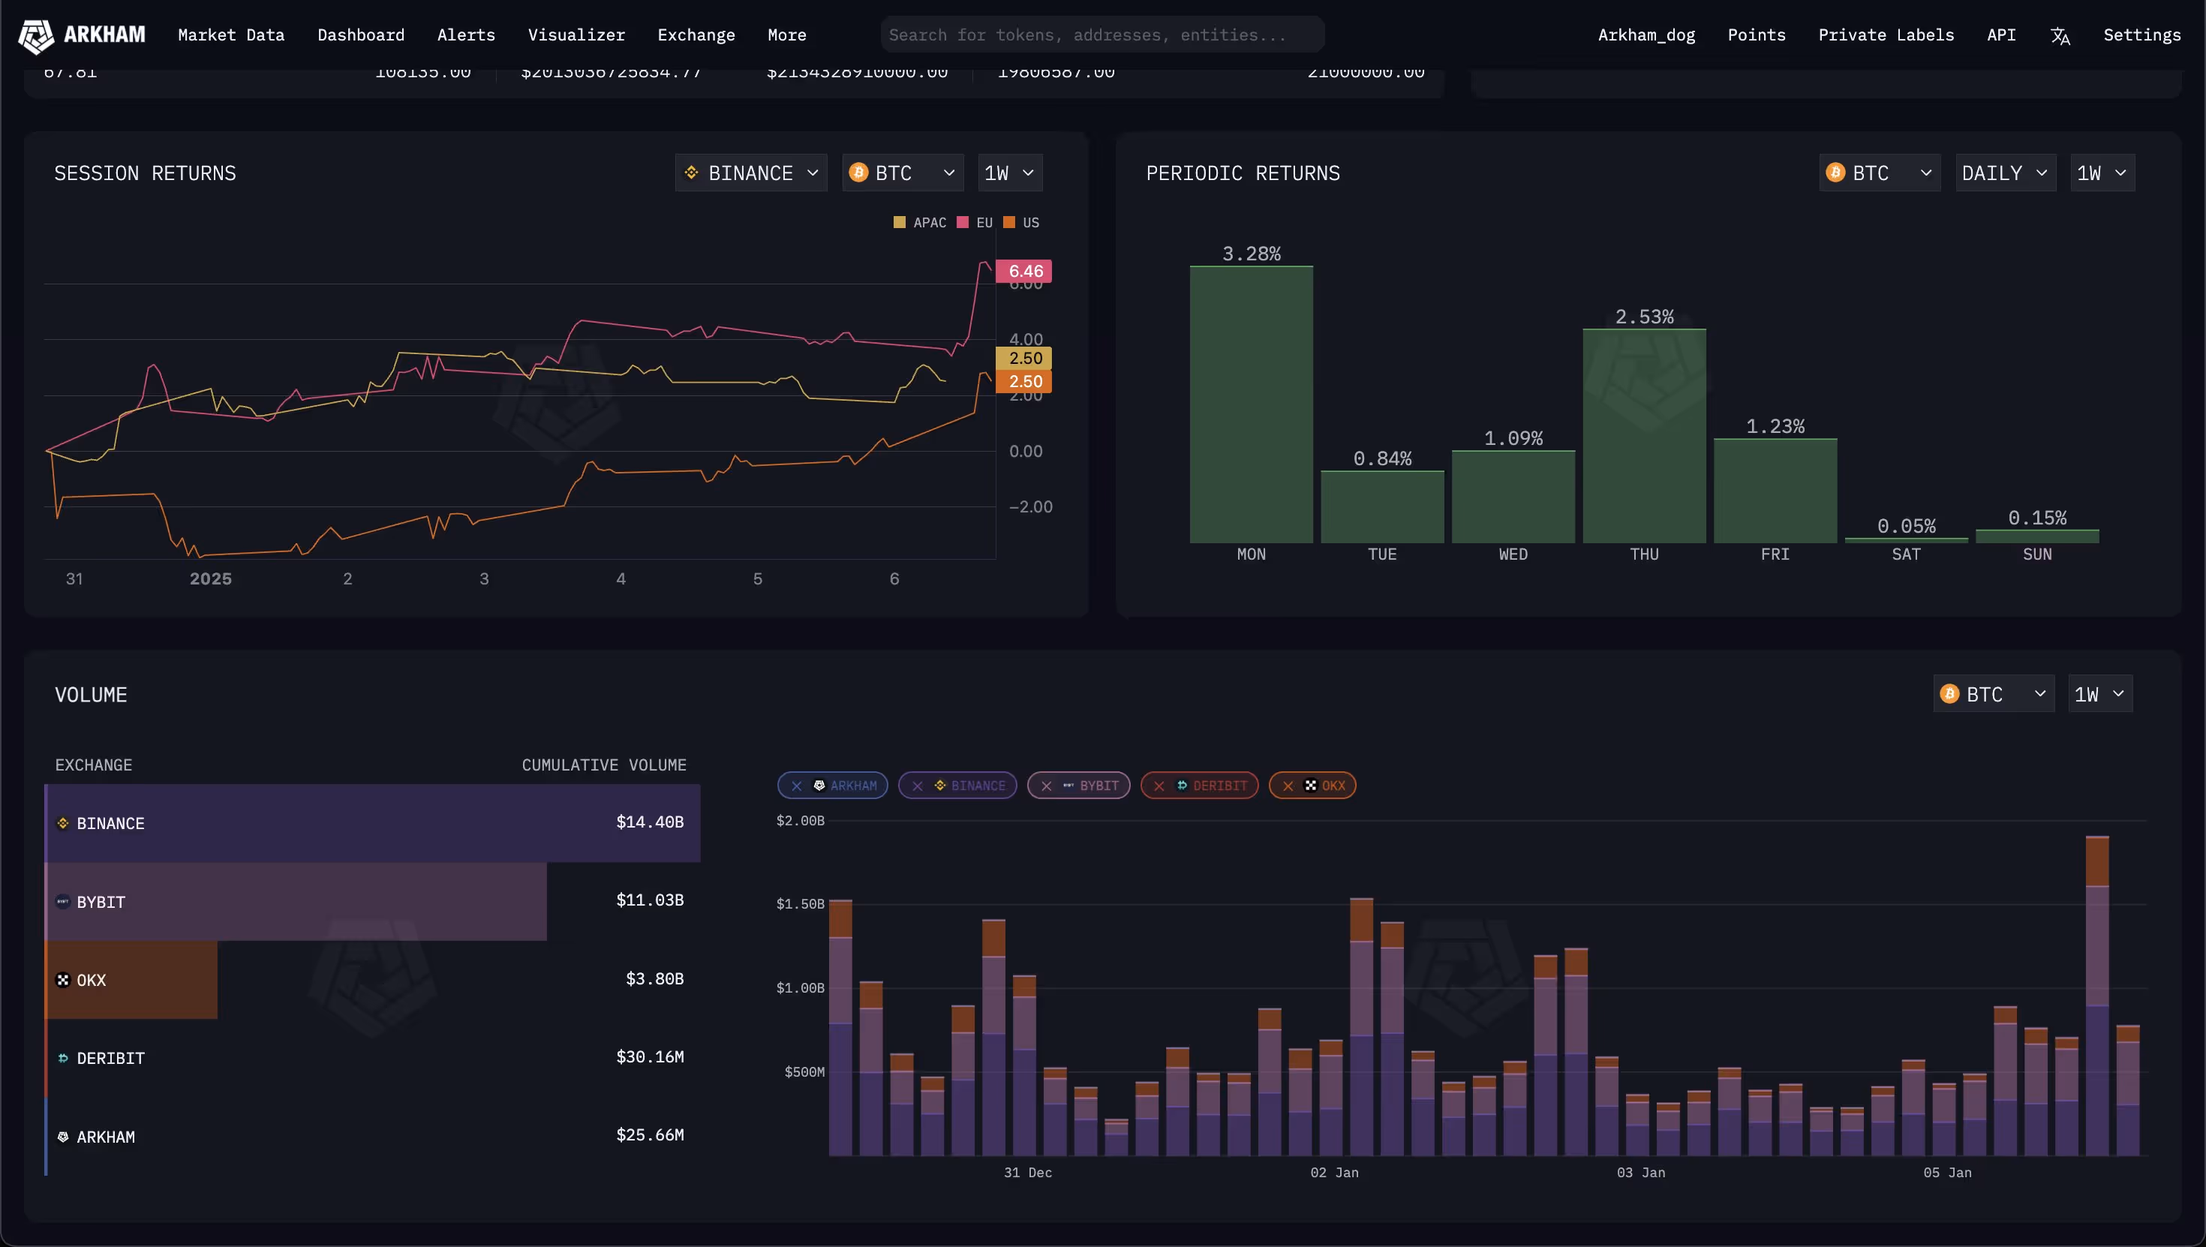Click the Binance icon in the exchange list
The height and width of the screenshot is (1247, 2206).
point(62,823)
